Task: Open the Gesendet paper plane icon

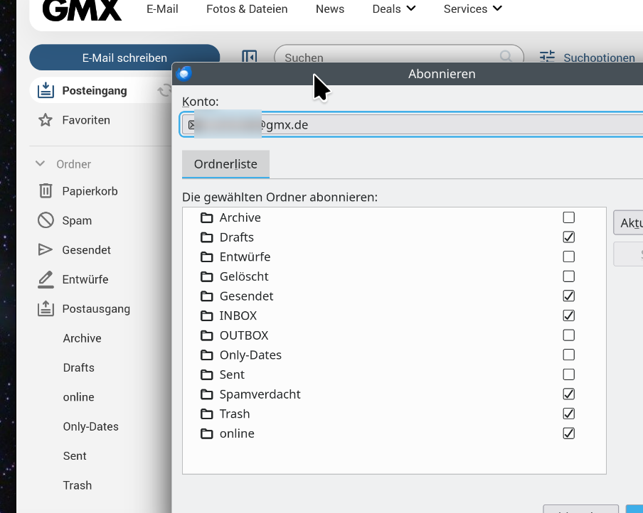Action: click(45, 249)
